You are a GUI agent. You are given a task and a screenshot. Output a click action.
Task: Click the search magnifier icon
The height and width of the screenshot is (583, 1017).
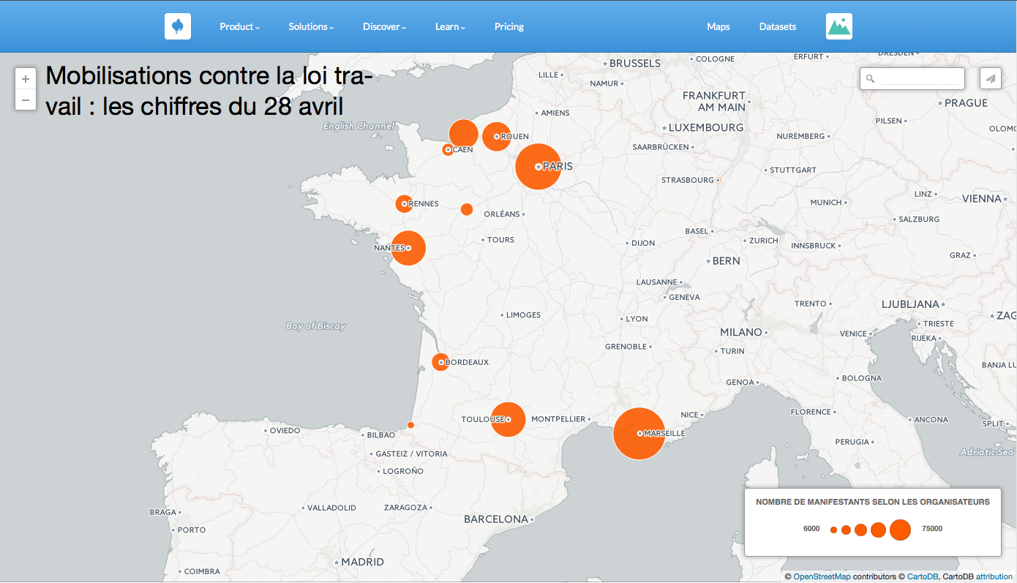[x=871, y=79]
